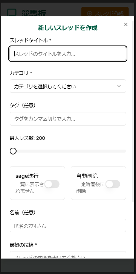Image resolution: width=136 pixels, height=274 pixels.
Task: Enable the 自動削除 toggle switch
Action: click(x=113, y=184)
